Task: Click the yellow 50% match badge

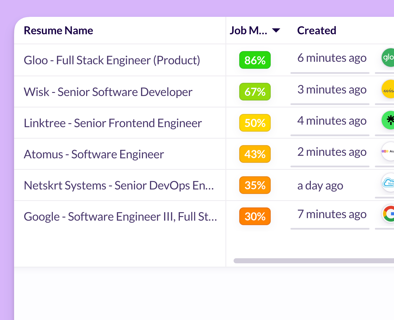Action: coord(255,123)
